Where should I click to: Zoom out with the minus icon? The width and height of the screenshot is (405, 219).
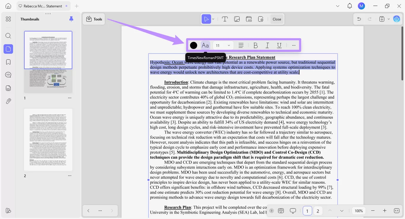373,211
